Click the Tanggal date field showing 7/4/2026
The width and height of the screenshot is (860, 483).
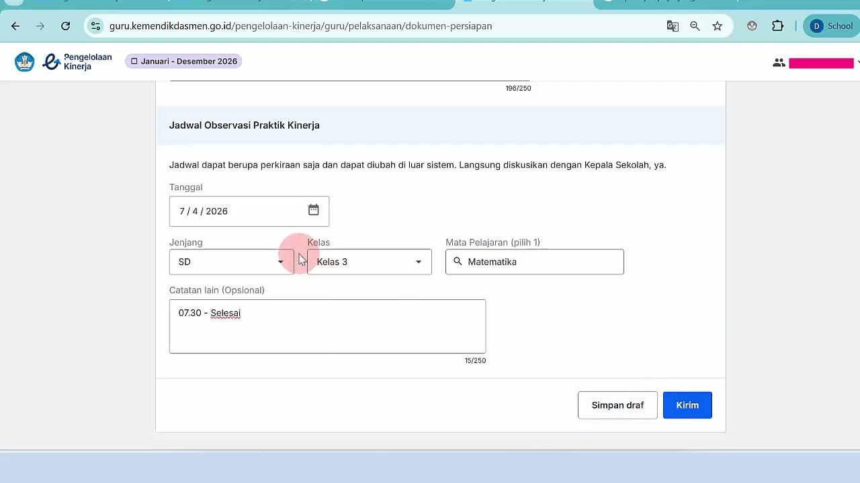coord(249,211)
